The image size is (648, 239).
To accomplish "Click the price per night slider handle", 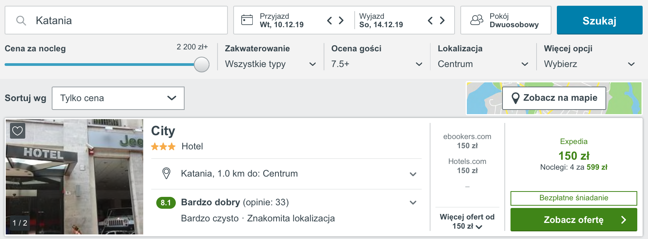I will point(201,64).
